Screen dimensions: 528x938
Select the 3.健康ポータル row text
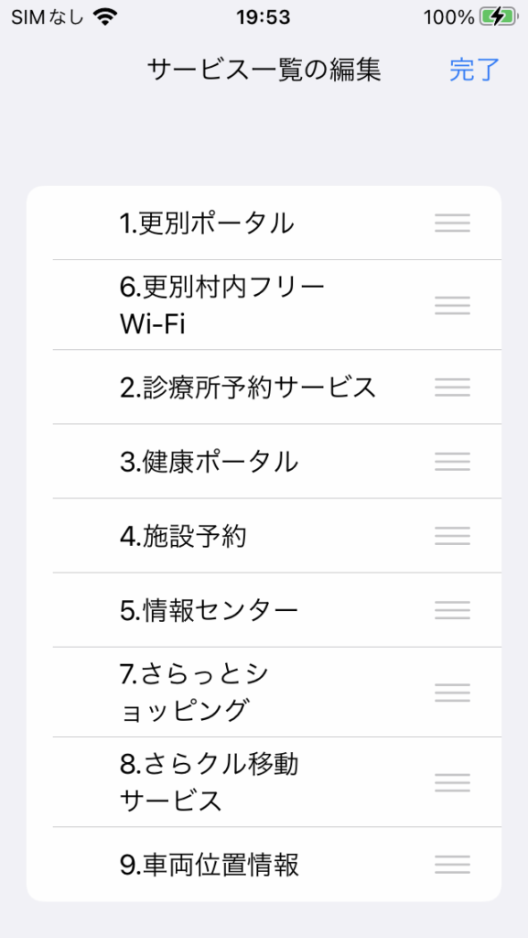(209, 462)
